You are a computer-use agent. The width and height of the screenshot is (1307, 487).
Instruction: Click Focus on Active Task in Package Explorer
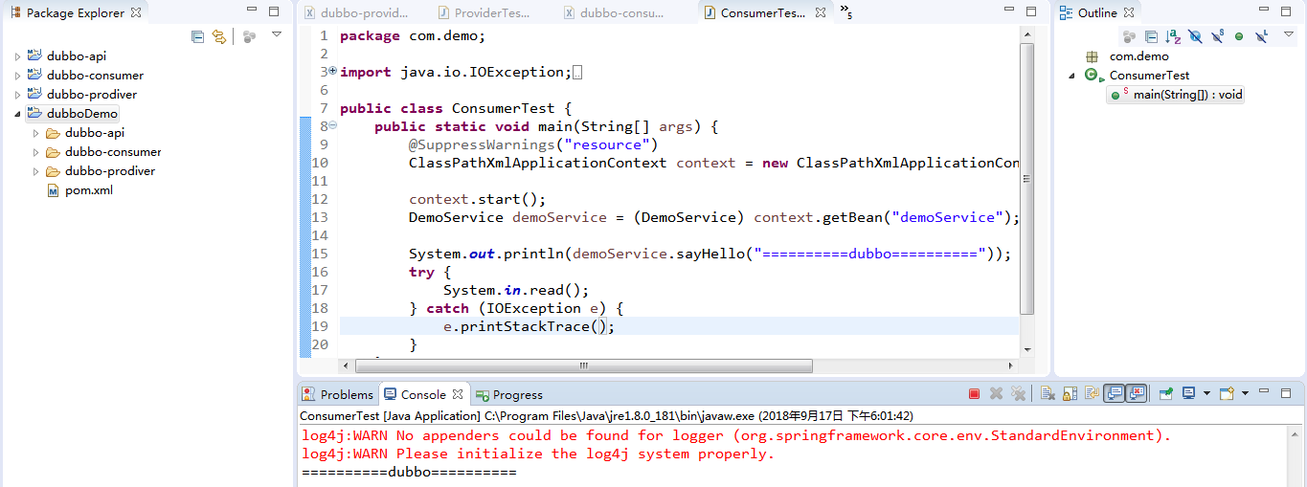point(249,36)
